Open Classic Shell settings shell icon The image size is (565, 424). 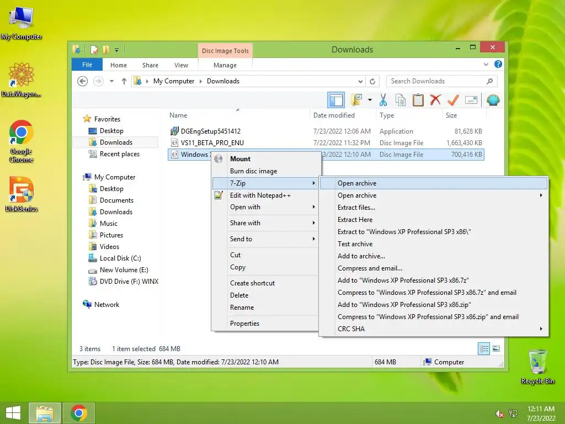coord(493,100)
